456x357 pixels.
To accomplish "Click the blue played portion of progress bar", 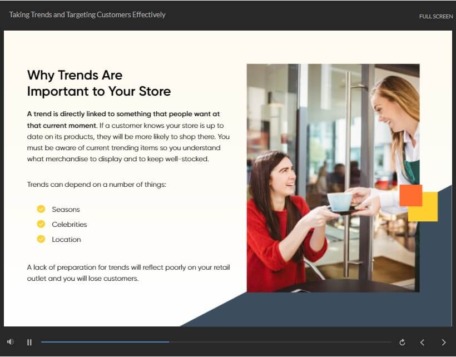I will pos(105,342).
